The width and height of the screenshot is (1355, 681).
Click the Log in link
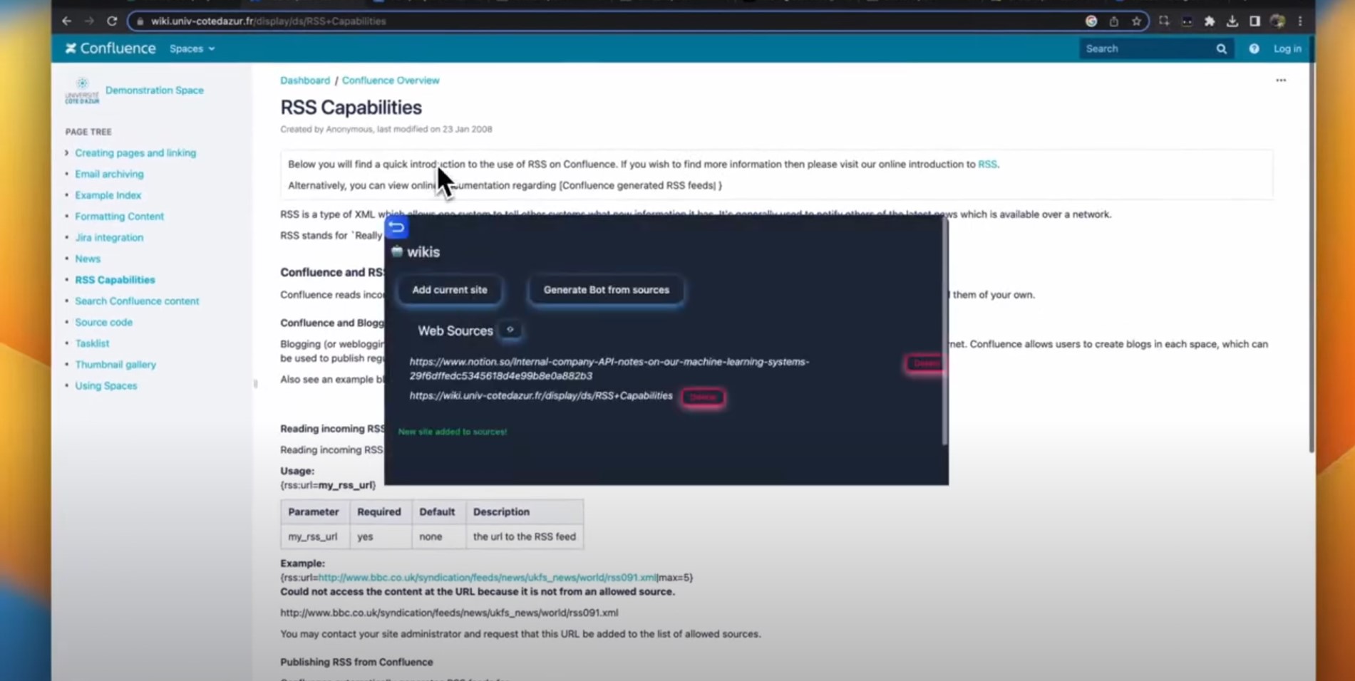point(1287,49)
